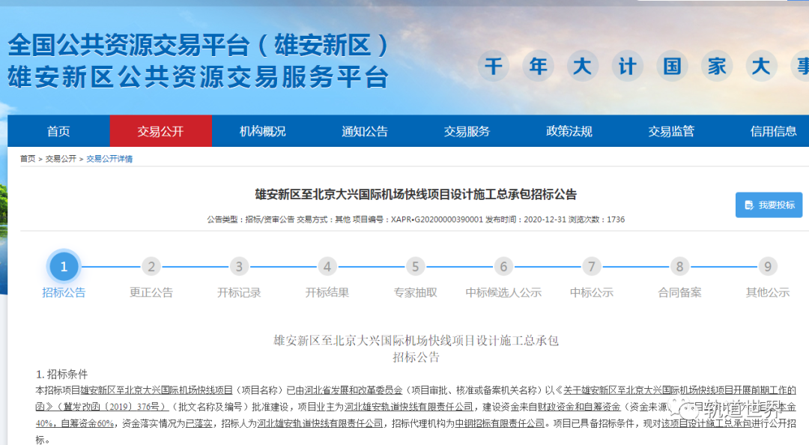Select the step 2 更正公告 circle
The height and width of the screenshot is (445, 809).
151,266
